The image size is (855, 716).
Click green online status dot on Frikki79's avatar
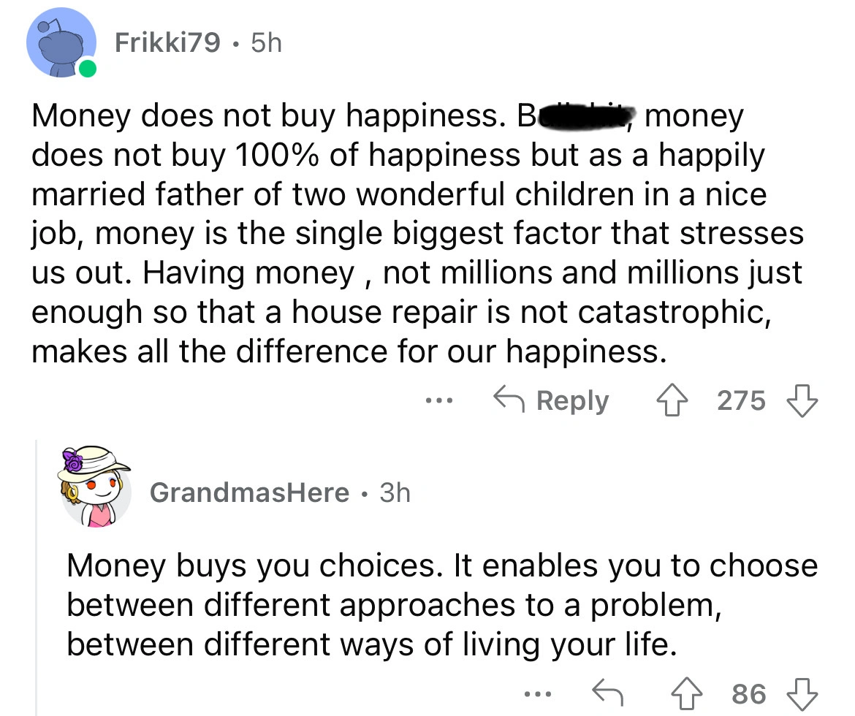point(87,69)
